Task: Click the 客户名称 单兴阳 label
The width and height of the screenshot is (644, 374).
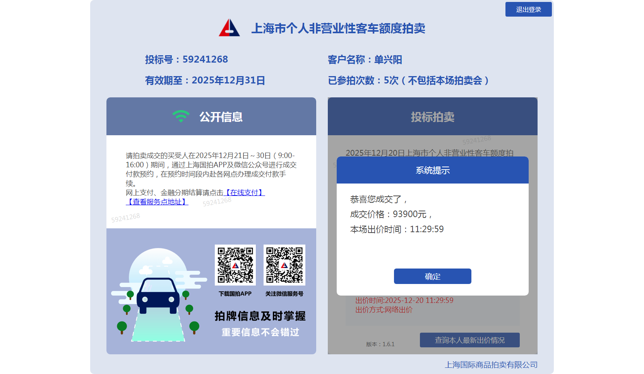Action: 365,59
